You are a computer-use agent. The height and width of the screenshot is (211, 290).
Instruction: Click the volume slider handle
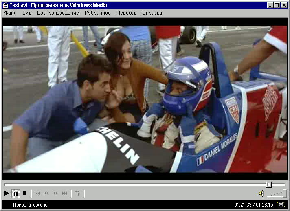point(285,193)
